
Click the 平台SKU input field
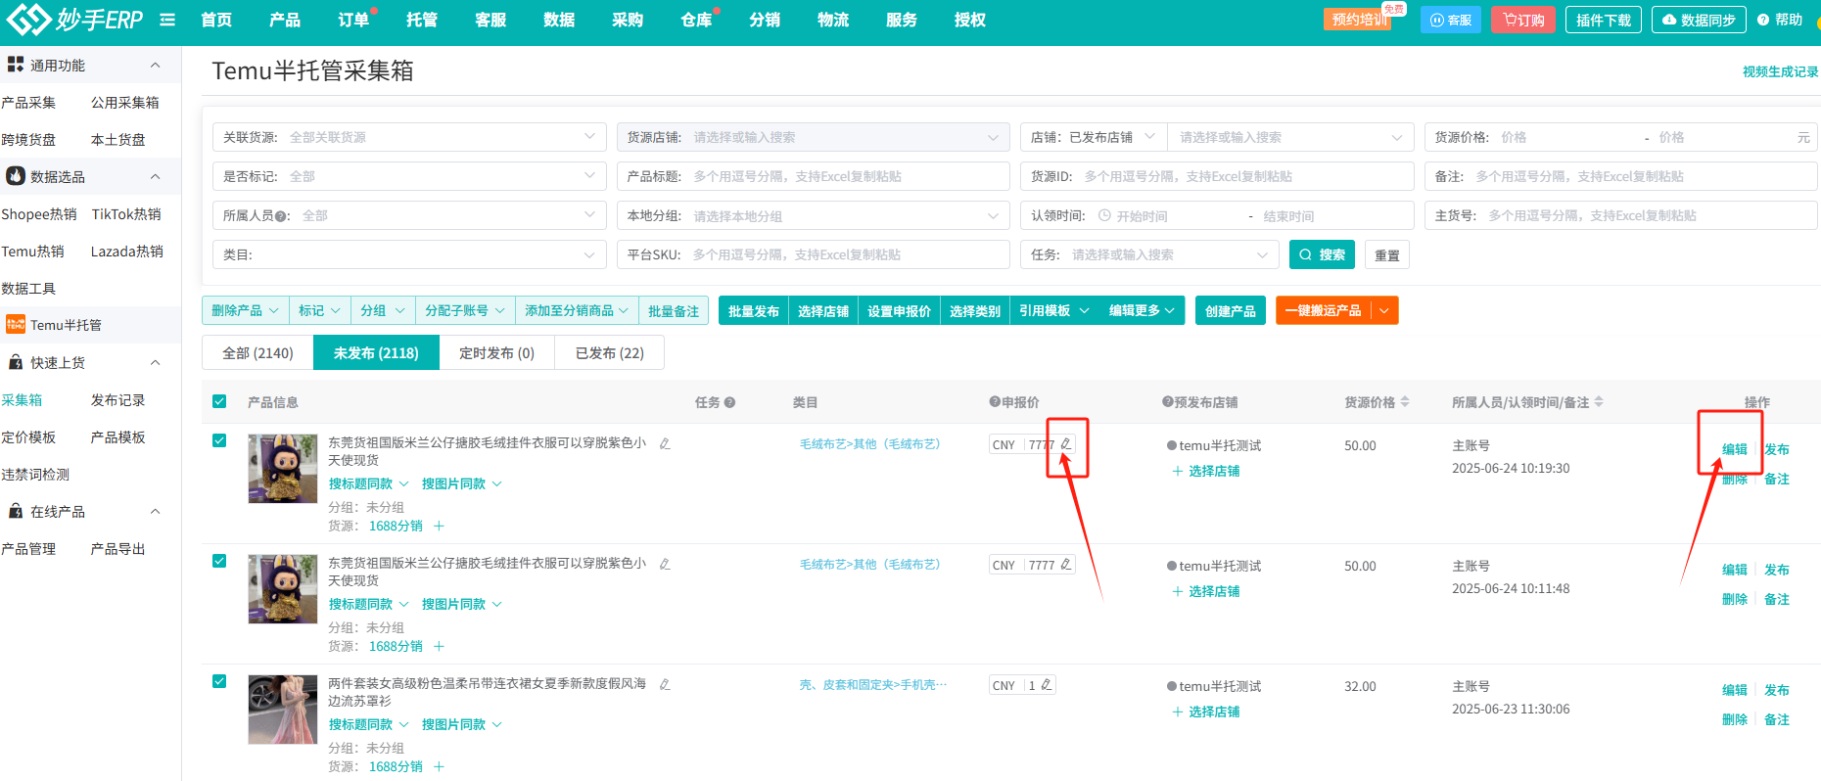(813, 254)
